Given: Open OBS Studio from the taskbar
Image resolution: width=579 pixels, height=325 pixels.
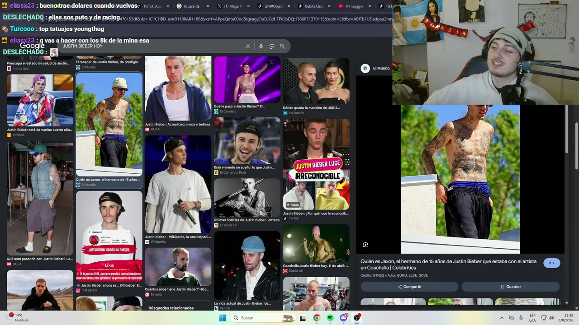Looking at the screenshot, I should point(357,318).
